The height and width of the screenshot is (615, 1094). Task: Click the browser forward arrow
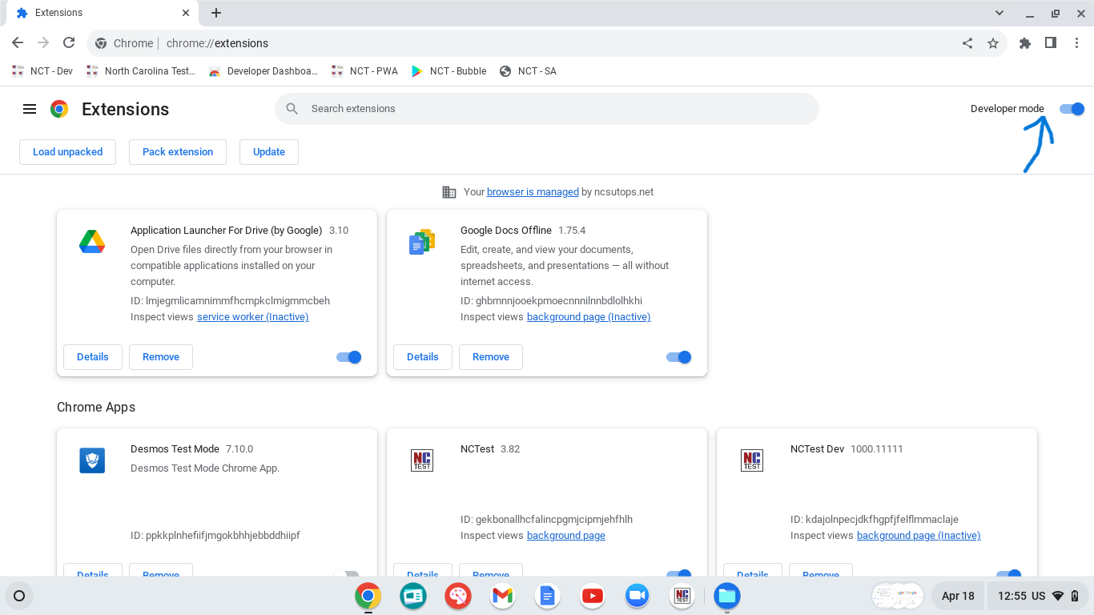click(43, 43)
